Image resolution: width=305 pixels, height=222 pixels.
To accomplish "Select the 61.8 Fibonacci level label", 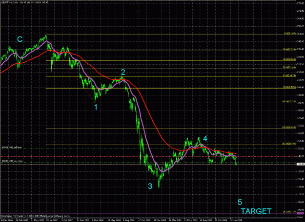I will tap(290, 75).
